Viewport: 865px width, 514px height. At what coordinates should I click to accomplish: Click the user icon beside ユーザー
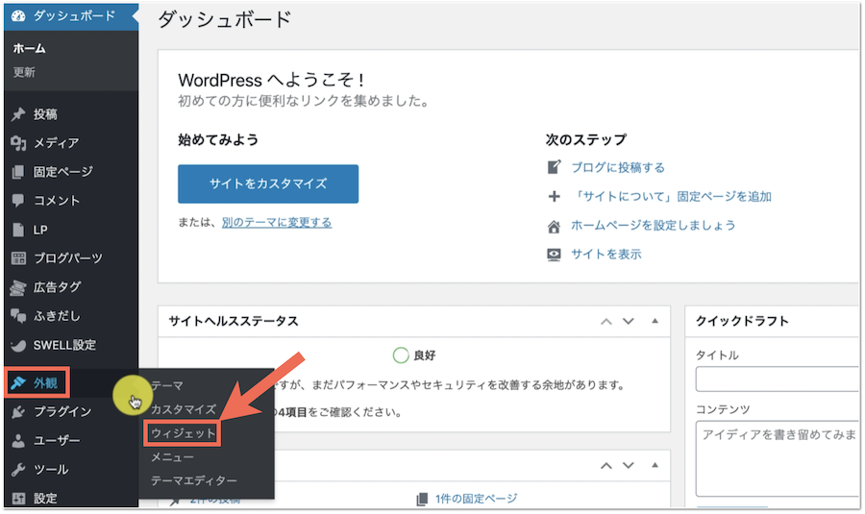click(18, 441)
